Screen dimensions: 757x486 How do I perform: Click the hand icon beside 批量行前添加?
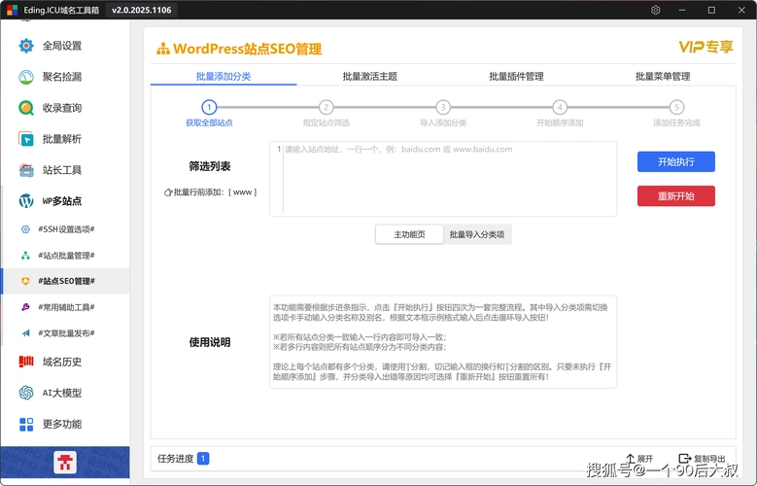(x=168, y=192)
